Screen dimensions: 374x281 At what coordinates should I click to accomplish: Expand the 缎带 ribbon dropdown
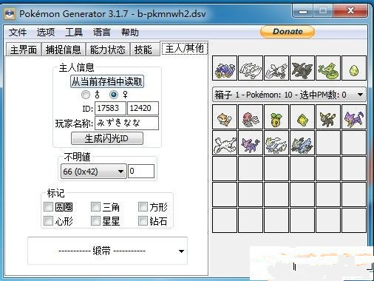(x=108, y=251)
